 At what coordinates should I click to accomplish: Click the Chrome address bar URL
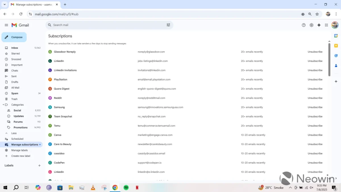coord(57,14)
